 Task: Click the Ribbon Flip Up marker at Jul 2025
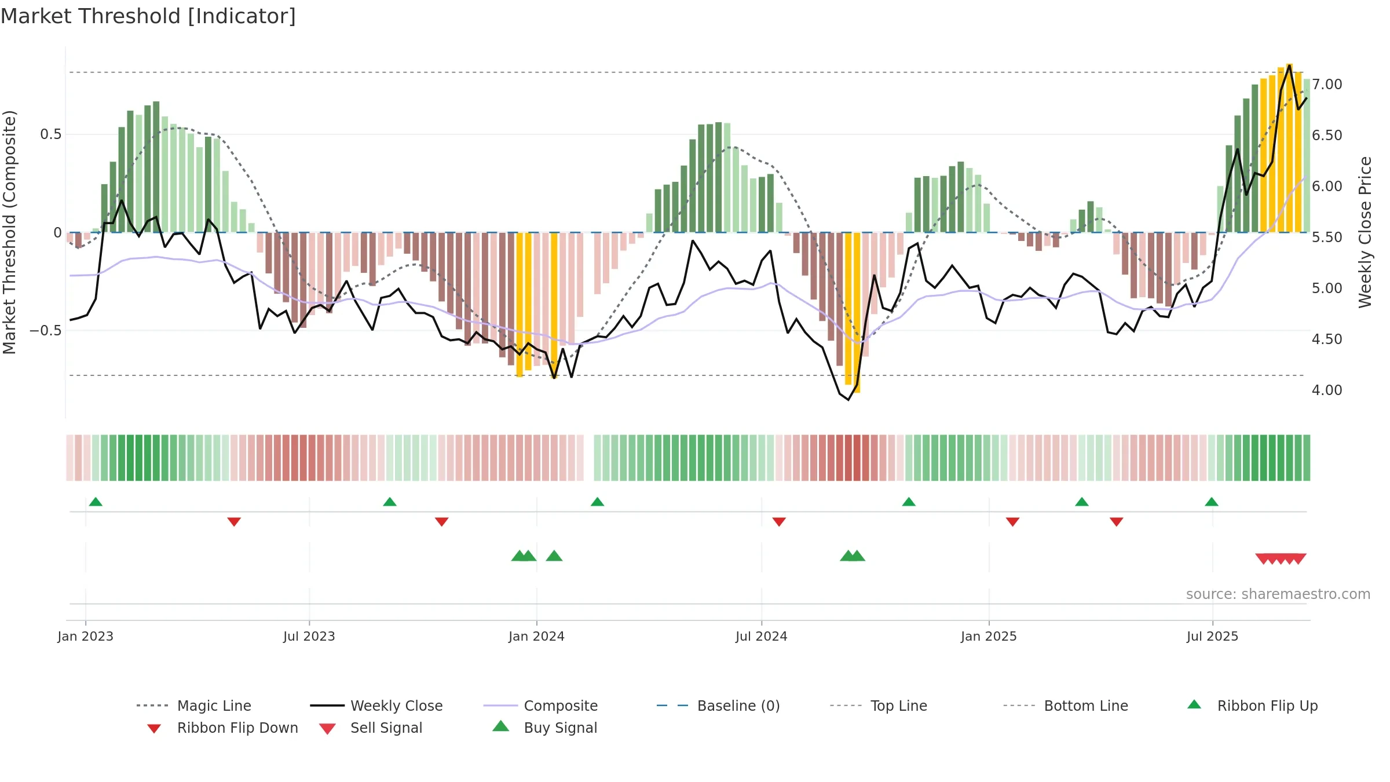click(1212, 502)
